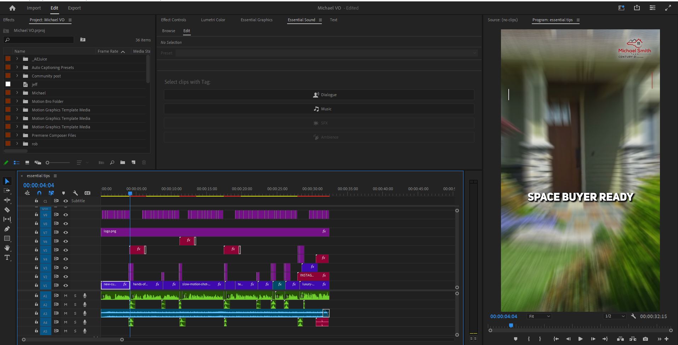Click the magnifier Find icon in Project panel

click(x=112, y=163)
